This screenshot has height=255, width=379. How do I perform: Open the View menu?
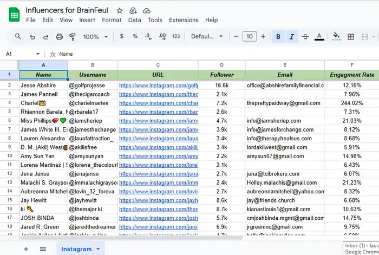tap(66, 20)
